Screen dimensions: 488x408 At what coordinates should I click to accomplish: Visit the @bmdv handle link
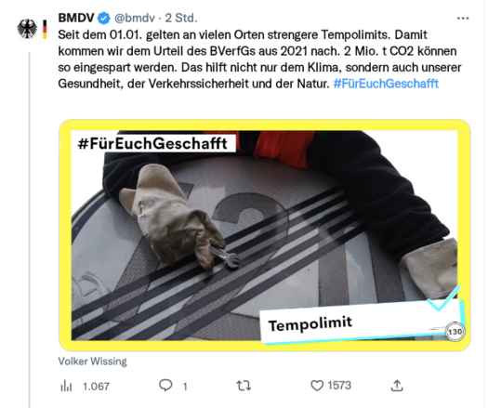point(135,18)
